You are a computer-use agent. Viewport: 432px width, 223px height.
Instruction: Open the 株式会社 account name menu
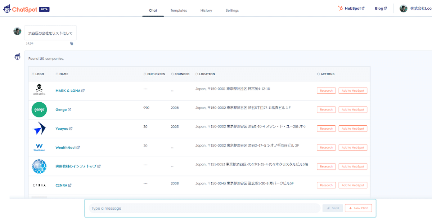pyautogui.click(x=421, y=9)
